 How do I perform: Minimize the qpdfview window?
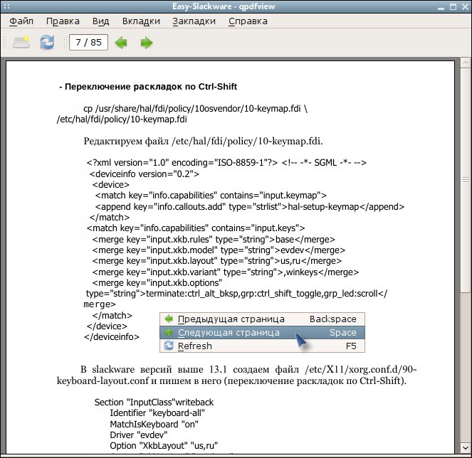coord(441,7)
